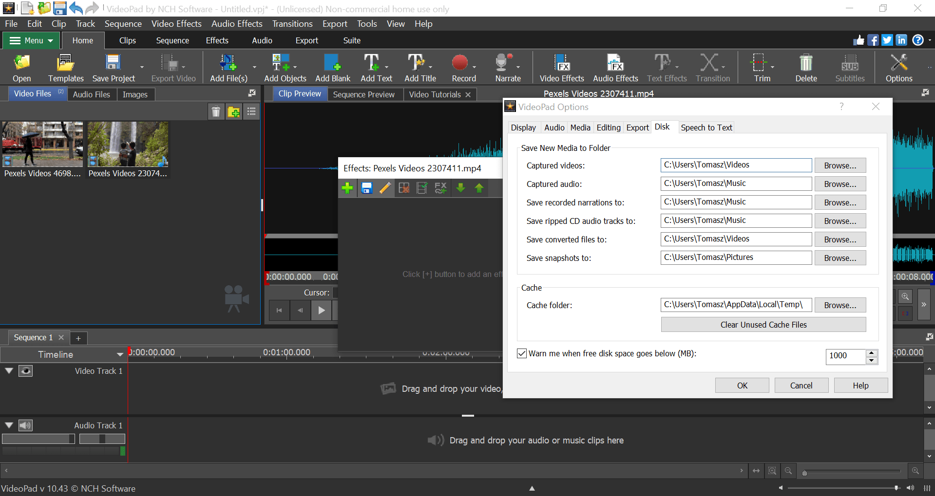Open the Audio Effects toolbar tool

point(615,68)
